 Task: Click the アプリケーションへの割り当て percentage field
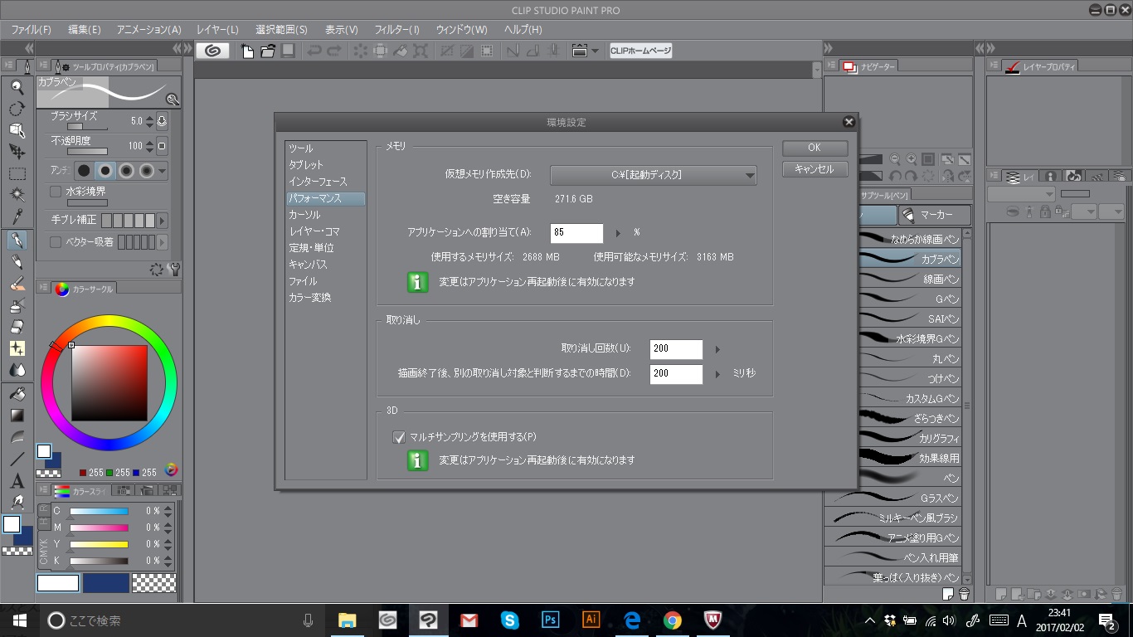[576, 233]
